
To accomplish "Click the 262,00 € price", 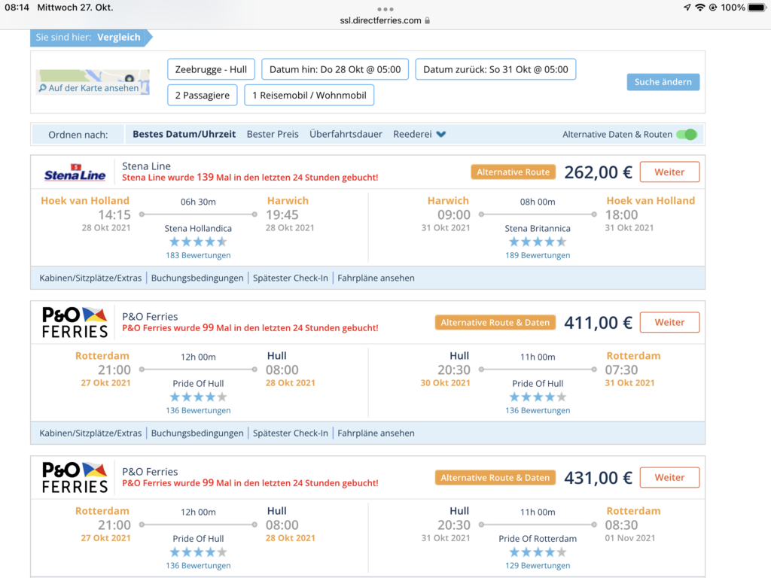I will tap(598, 172).
